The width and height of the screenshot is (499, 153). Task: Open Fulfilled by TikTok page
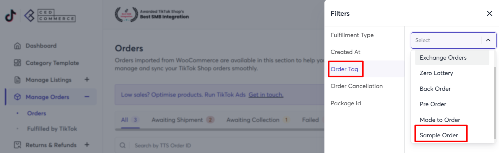coord(52,129)
